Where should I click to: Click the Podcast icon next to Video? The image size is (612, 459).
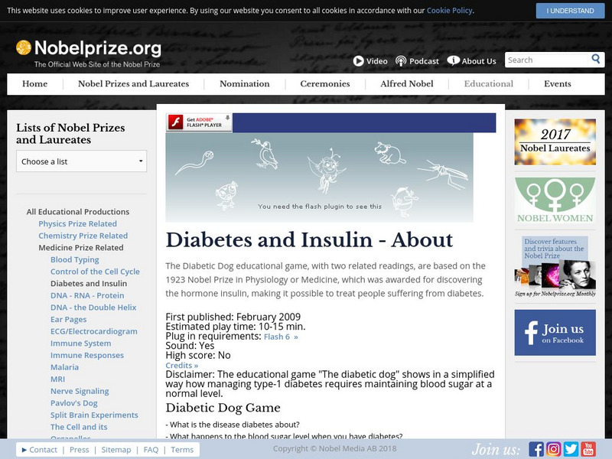(401, 60)
